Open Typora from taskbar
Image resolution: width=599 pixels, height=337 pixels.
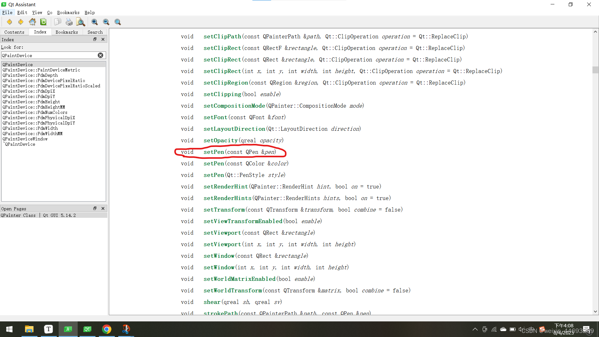[48, 329]
